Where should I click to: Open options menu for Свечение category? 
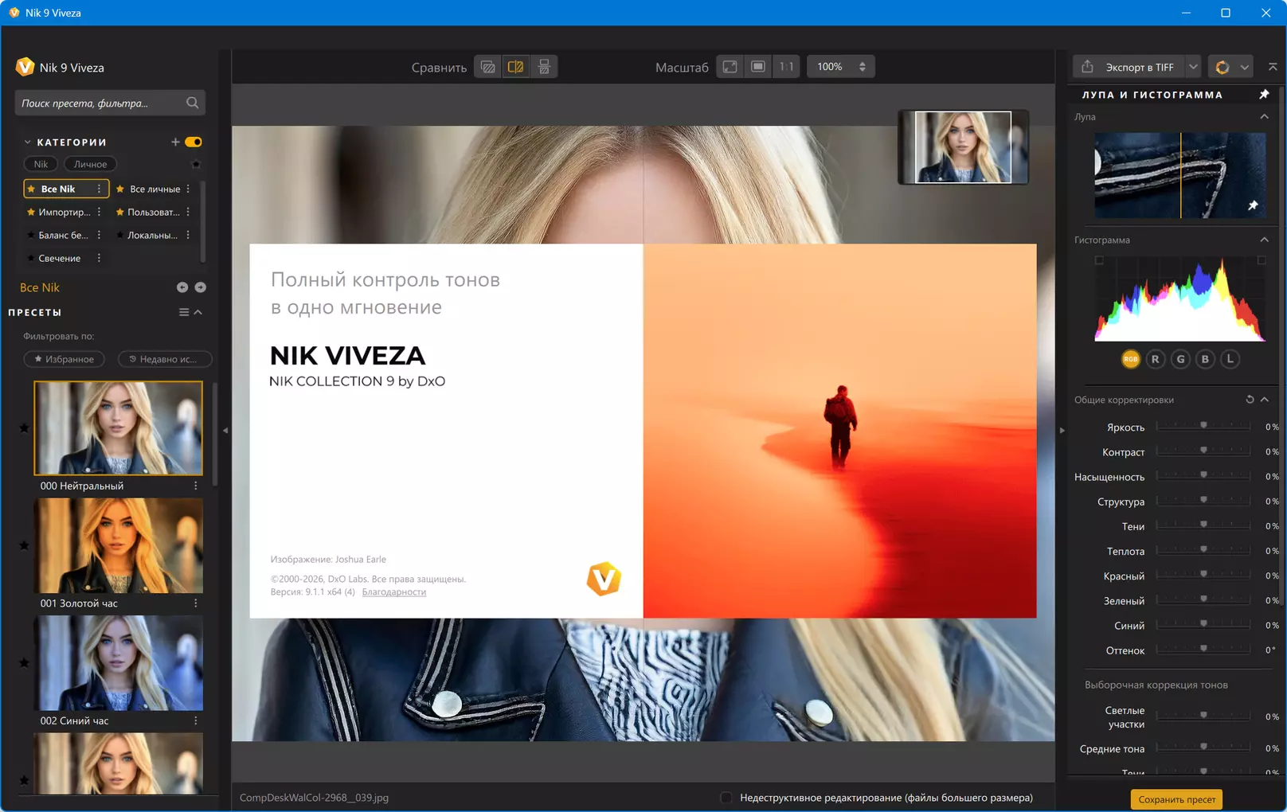tap(99, 258)
